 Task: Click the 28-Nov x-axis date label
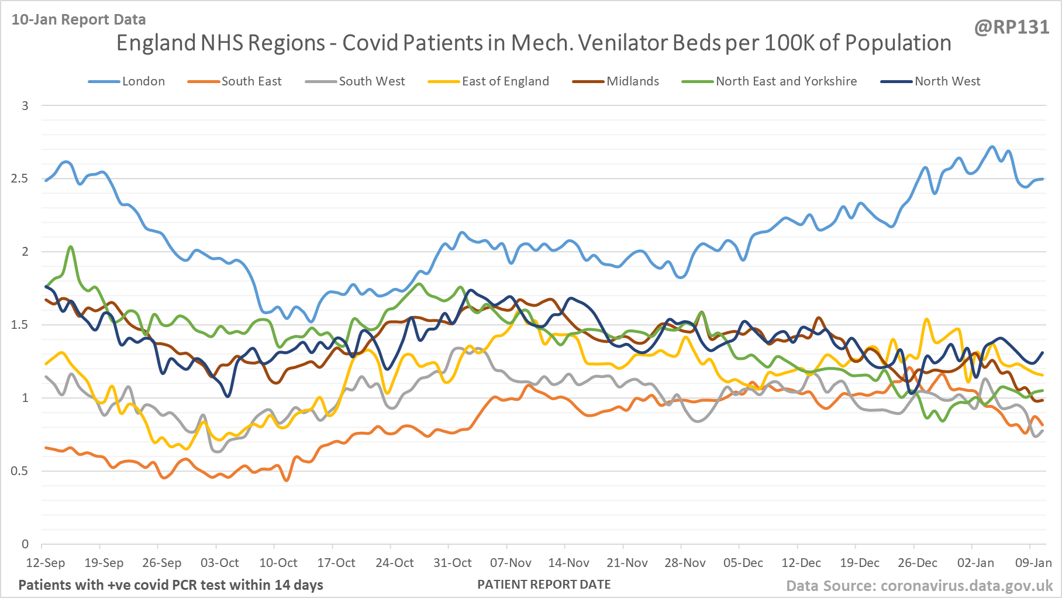point(685,563)
